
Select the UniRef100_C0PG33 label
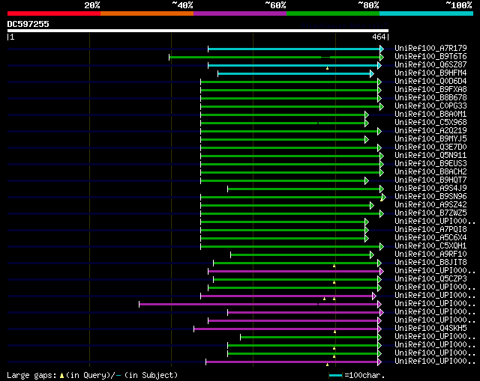click(430, 106)
